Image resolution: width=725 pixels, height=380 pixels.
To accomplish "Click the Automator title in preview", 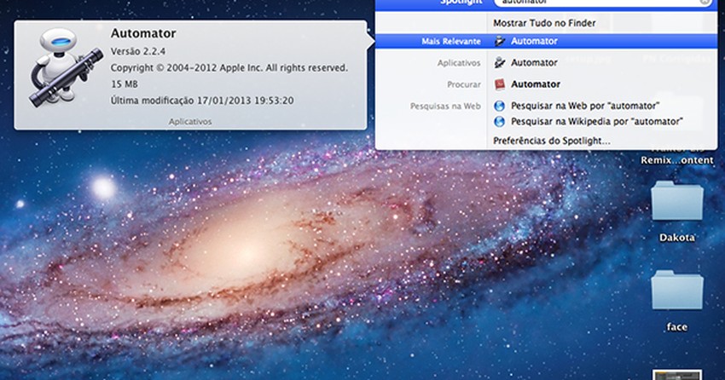I will point(143,33).
